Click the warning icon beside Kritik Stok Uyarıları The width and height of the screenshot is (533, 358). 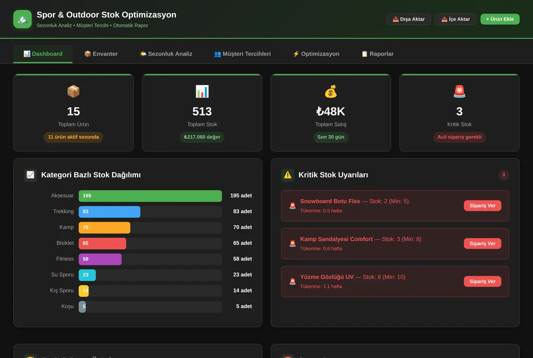click(288, 175)
